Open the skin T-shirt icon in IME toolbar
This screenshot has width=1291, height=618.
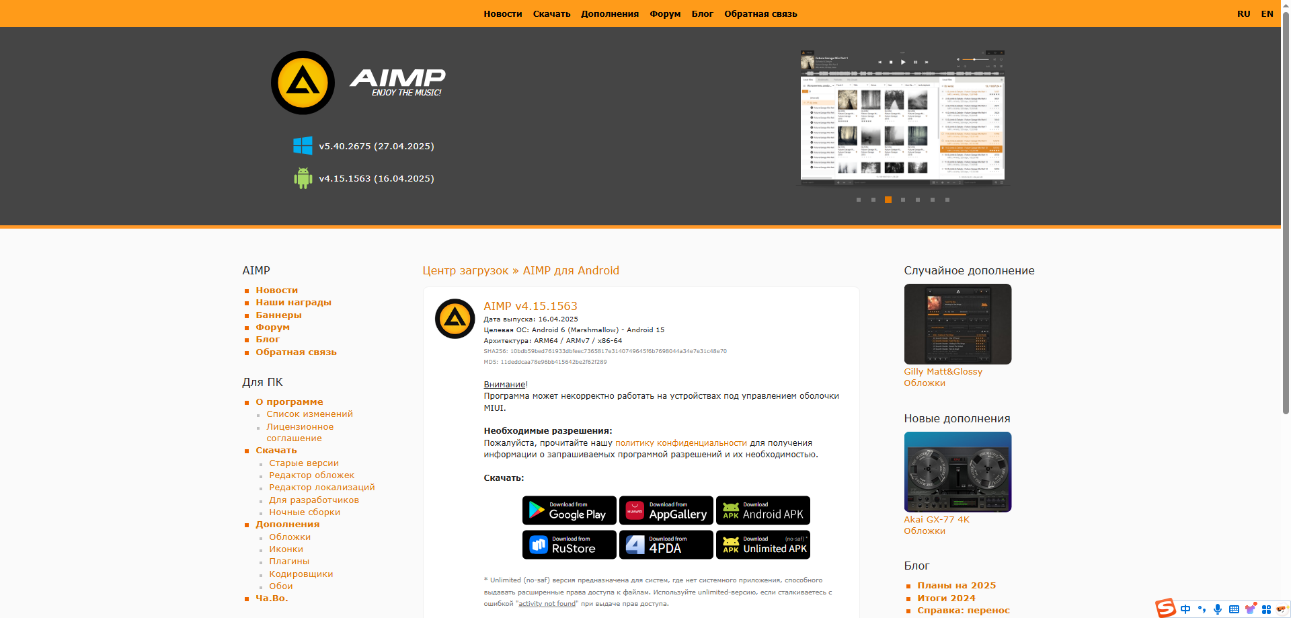coord(1250,609)
